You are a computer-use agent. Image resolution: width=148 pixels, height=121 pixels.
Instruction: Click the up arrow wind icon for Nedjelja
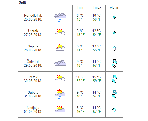(x=114, y=110)
